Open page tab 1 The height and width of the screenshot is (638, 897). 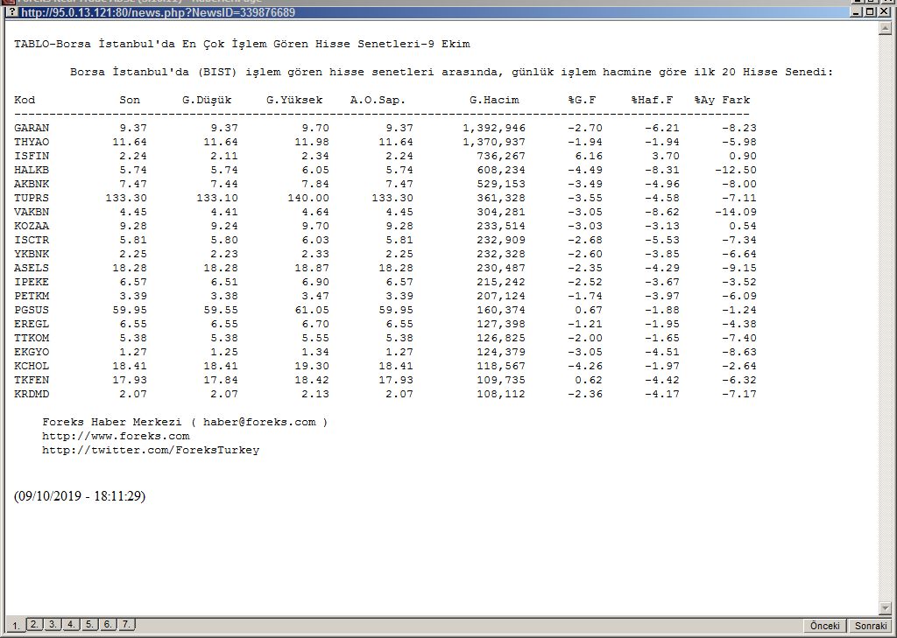click(x=16, y=626)
